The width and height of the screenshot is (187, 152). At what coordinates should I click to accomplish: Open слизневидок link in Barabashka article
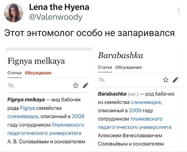(146, 102)
